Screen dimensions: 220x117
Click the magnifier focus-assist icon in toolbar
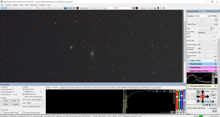(x=158, y=8)
